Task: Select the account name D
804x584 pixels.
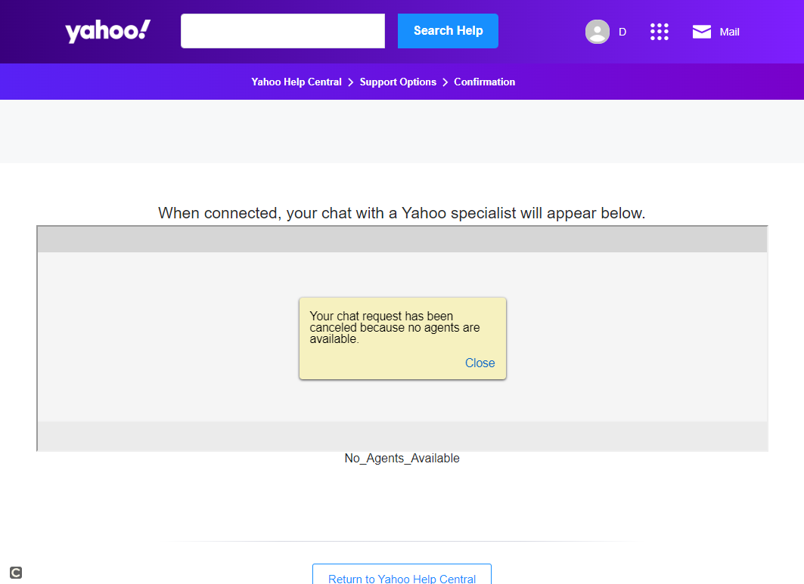Action: [622, 32]
